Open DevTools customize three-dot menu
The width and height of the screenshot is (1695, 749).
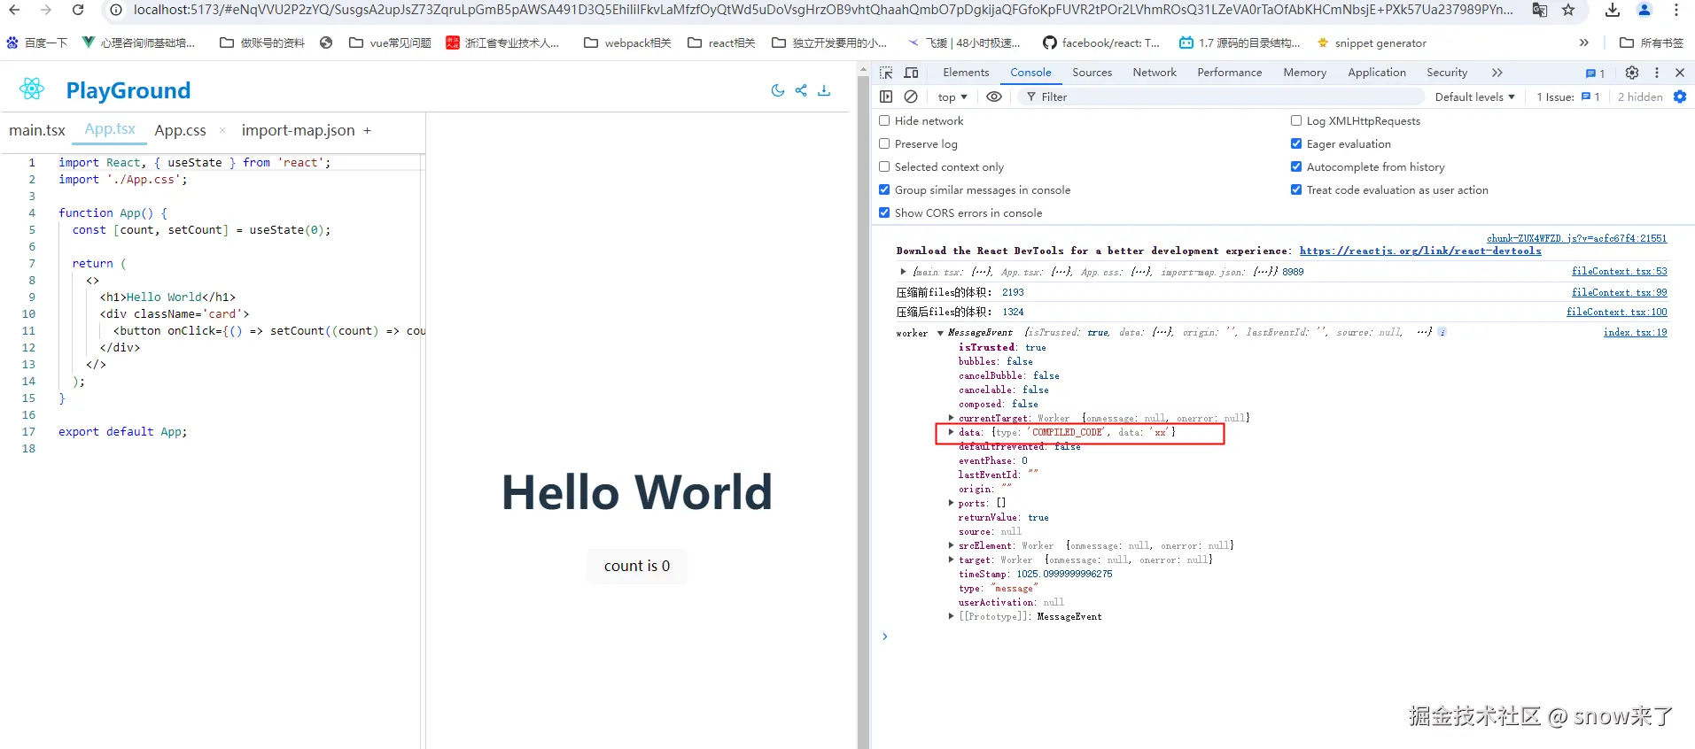coord(1657,73)
